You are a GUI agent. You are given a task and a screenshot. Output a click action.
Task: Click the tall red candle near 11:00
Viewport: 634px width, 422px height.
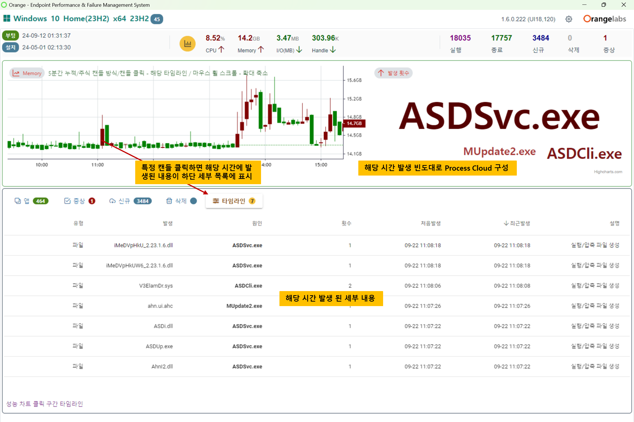[x=102, y=137]
